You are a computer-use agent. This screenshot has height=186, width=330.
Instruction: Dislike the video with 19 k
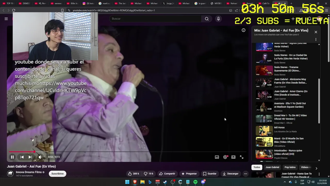(x=148, y=174)
